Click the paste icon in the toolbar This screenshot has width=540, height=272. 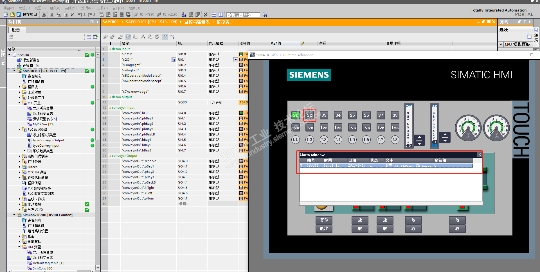click(66, 15)
